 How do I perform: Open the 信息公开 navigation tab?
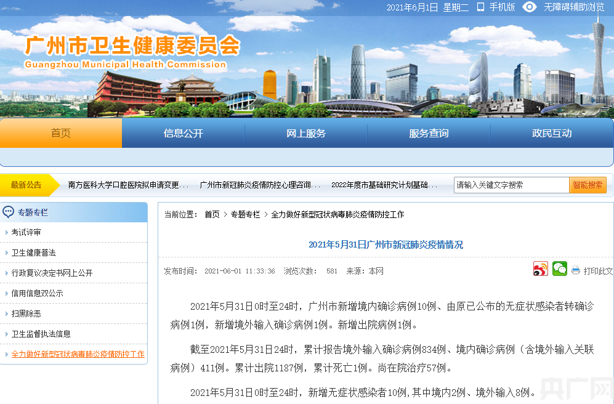pos(183,133)
